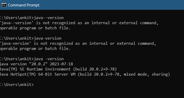The height and width of the screenshot is (98, 184).
Task: Click the word 'external' in the first error line
Action: [x=128, y=23]
